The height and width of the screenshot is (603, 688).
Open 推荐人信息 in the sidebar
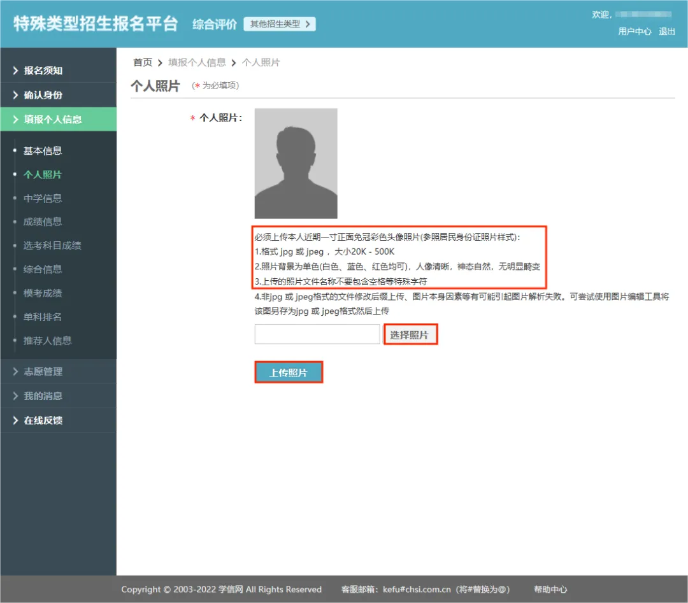click(48, 341)
